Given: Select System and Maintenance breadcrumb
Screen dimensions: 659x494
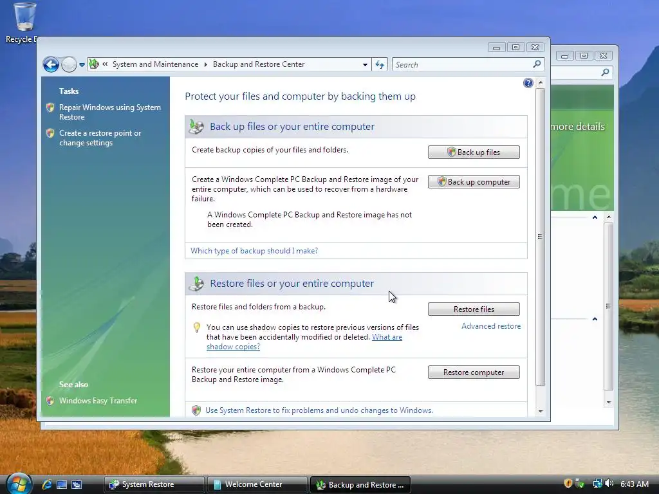Looking at the screenshot, I should click(155, 64).
